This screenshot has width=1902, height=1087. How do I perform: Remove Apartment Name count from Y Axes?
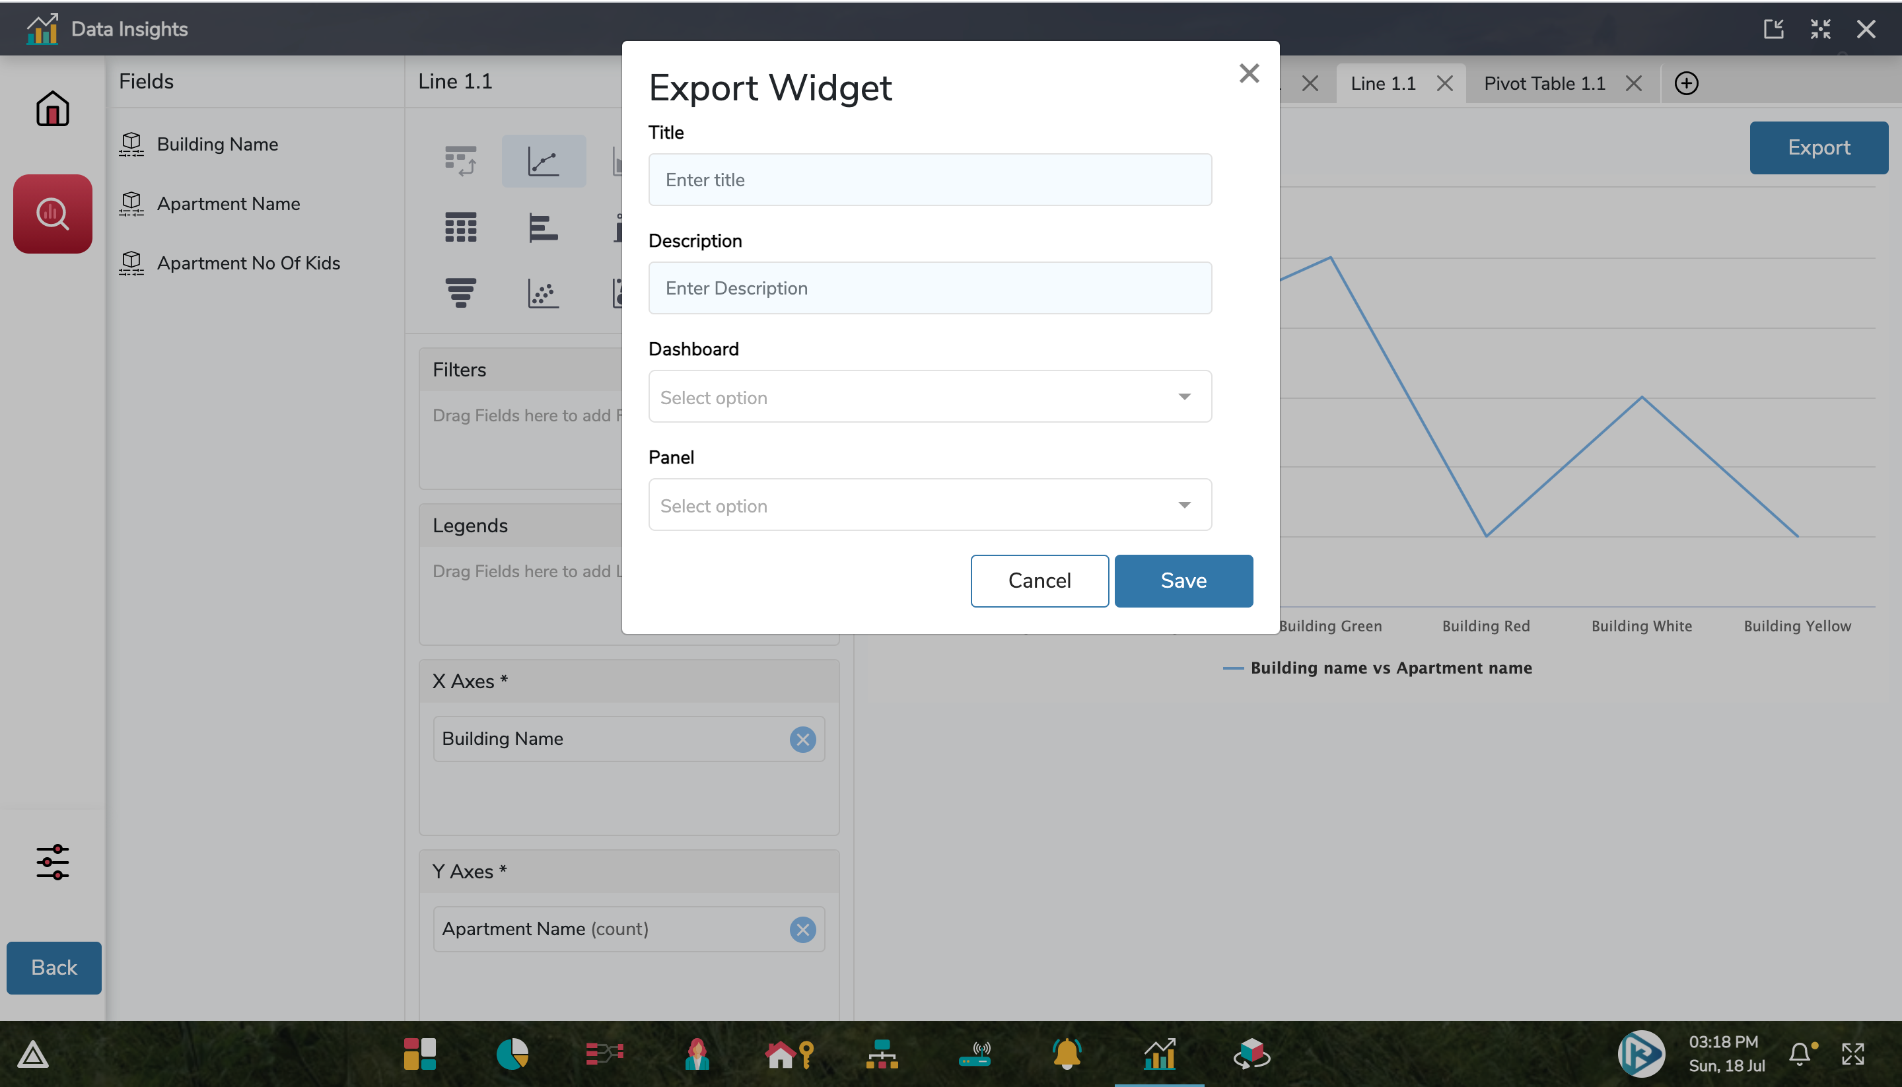[x=804, y=929]
